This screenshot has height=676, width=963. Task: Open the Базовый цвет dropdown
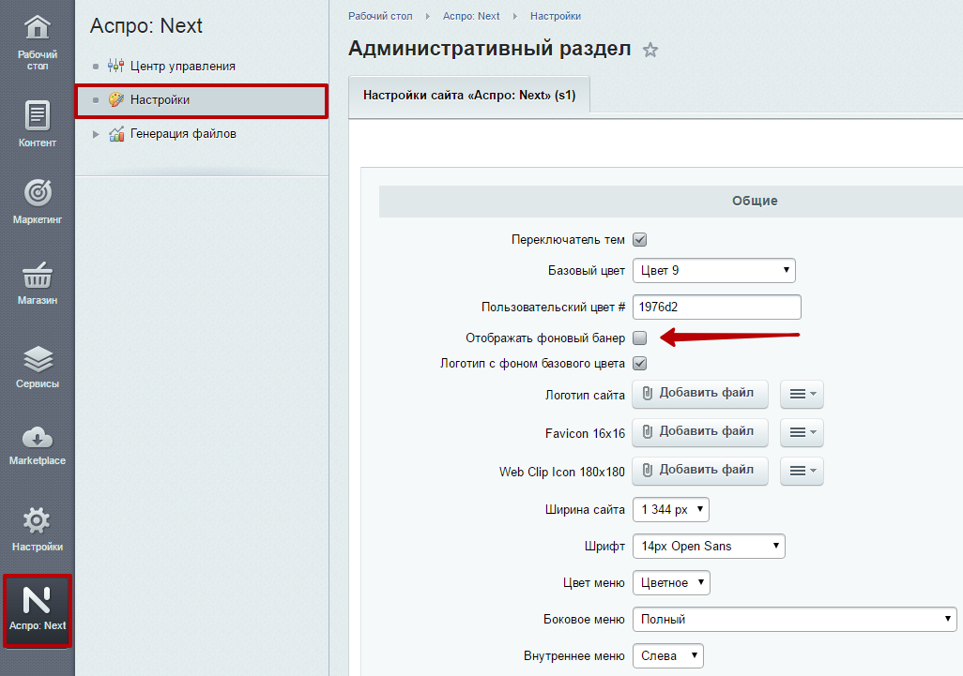[714, 271]
